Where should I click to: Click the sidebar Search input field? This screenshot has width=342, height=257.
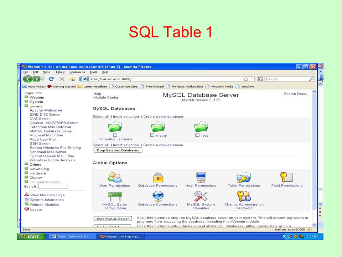pyautogui.click(x=53, y=186)
